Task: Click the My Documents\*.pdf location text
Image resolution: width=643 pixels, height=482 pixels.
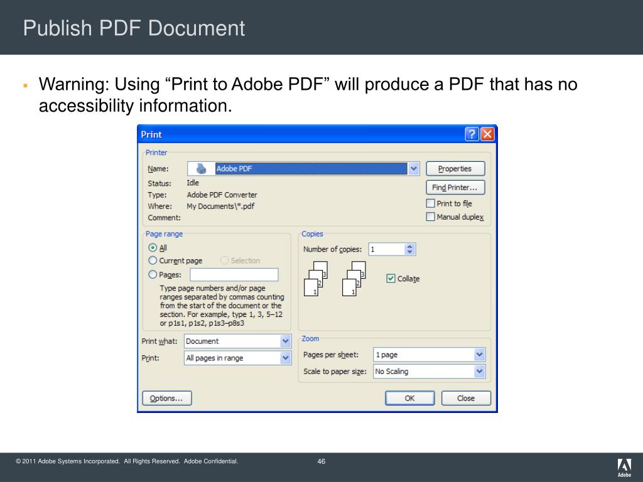Action: pos(220,206)
